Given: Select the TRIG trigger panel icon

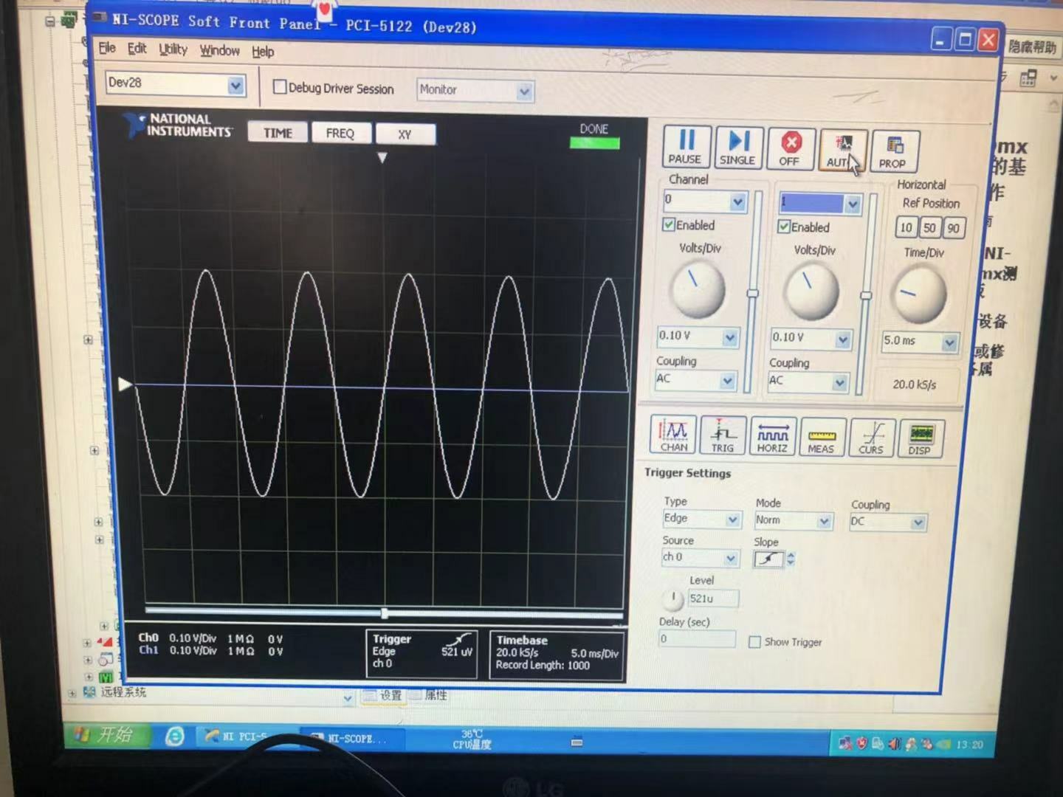Looking at the screenshot, I should (x=722, y=435).
